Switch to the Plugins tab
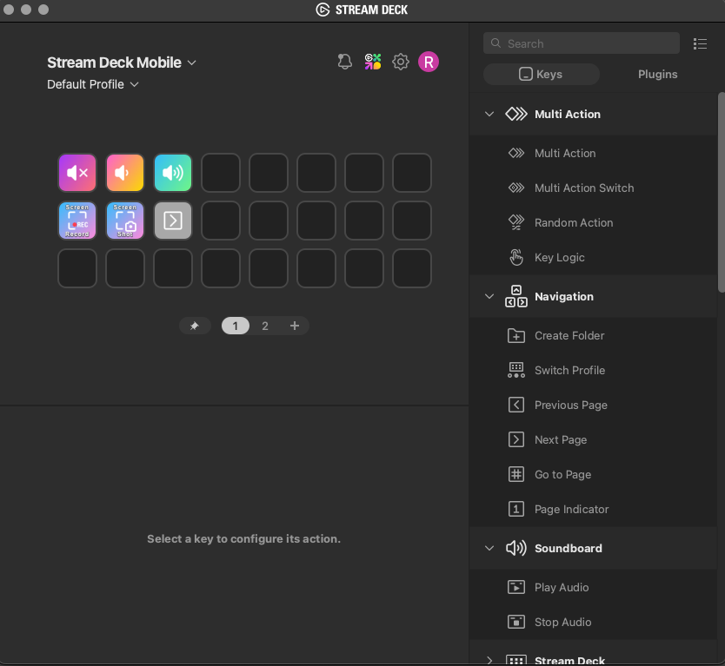725x666 pixels. click(657, 75)
